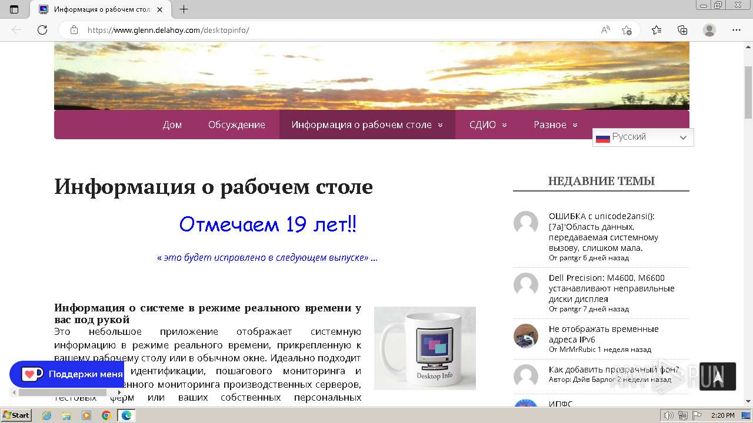Viewport: 753px width, 423px height.
Task: Open the Favorites list
Action: (657, 30)
